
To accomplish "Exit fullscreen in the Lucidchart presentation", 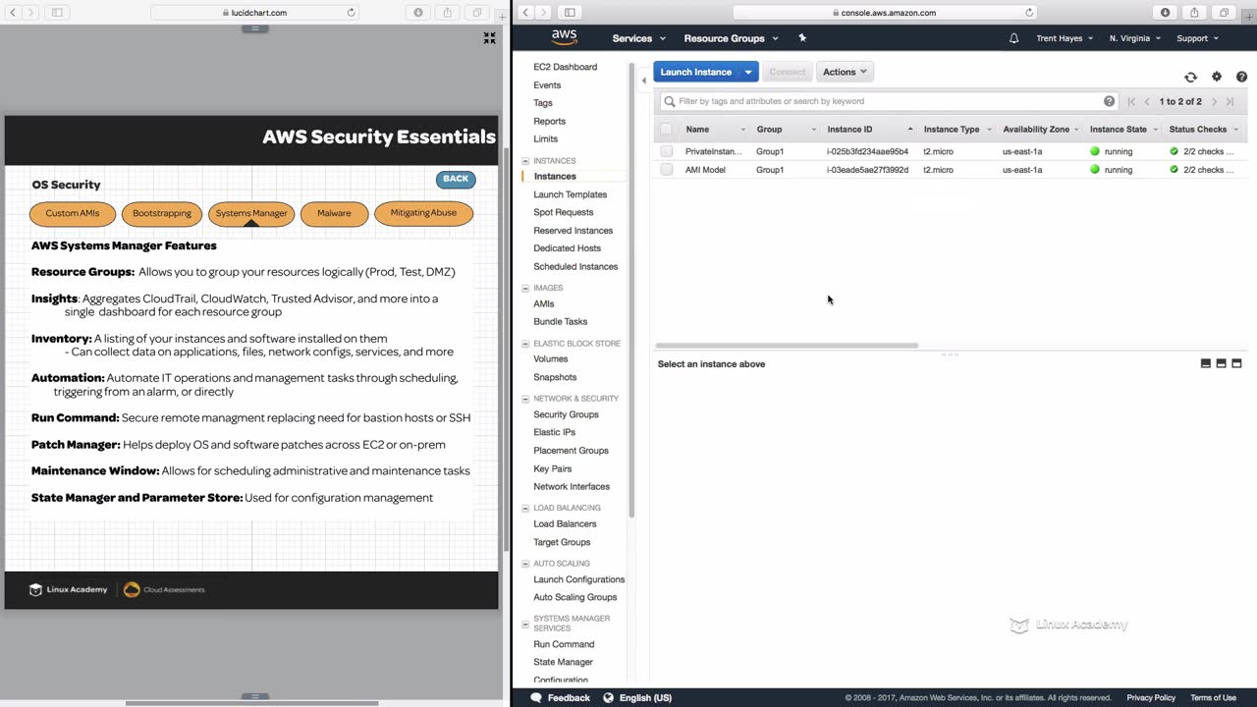I will [x=489, y=38].
